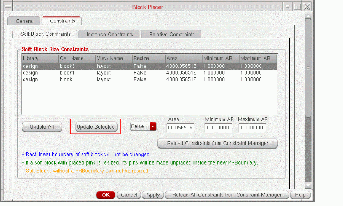Viewport: 343px width, 206px height.
Task: Click the scroll down arrow at bottom right
Action: click(308, 185)
